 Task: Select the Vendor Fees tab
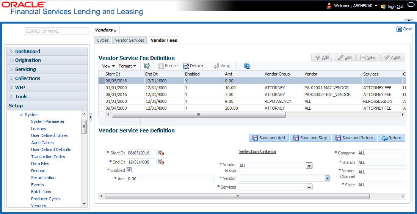[x=164, y=40]
